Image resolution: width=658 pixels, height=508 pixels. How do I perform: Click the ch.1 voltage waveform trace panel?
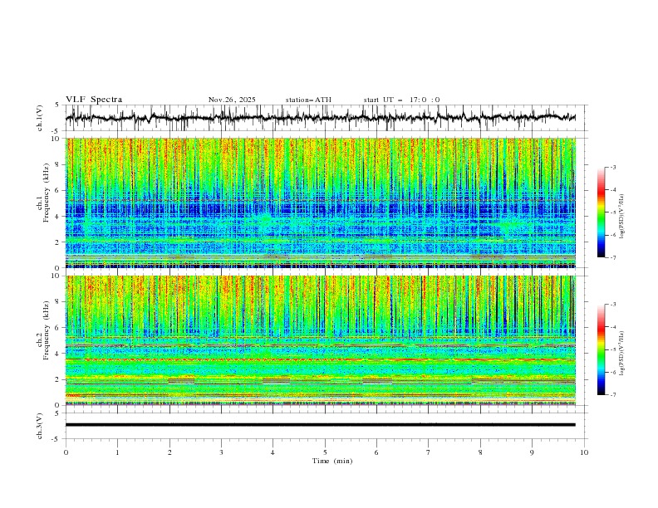327,118
